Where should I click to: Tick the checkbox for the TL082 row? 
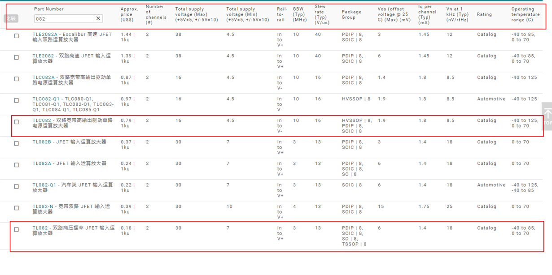(x=17, y=229)
